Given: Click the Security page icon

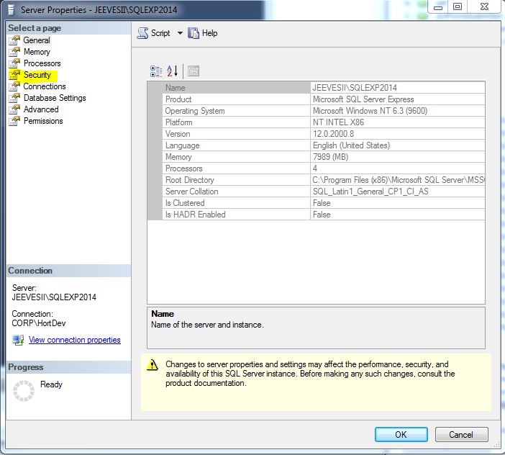Looking at the screenshot, I should pyautogui.click(x=14, y=75).
